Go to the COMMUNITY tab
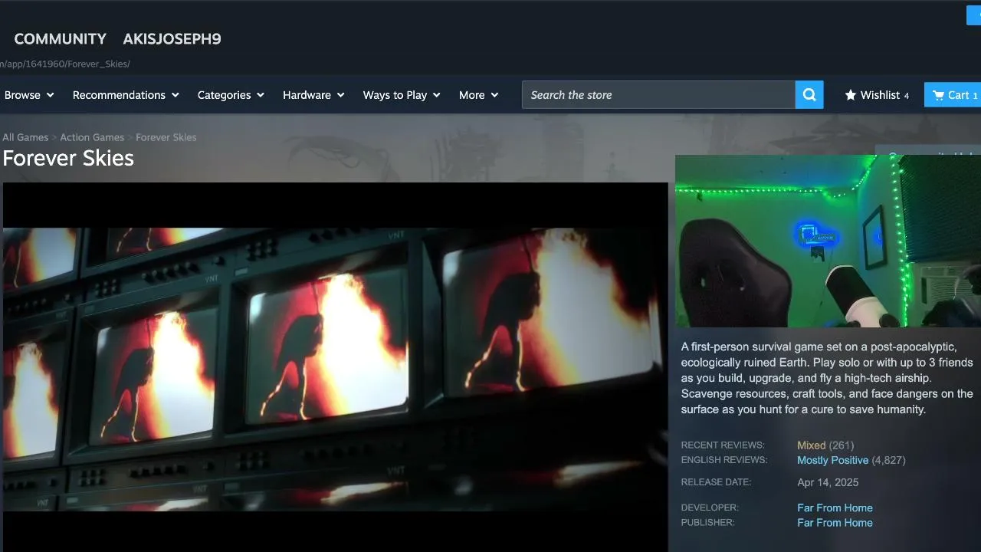 click(x=60, y=39)
